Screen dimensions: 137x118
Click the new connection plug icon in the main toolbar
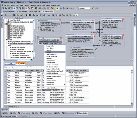point(67,8)
